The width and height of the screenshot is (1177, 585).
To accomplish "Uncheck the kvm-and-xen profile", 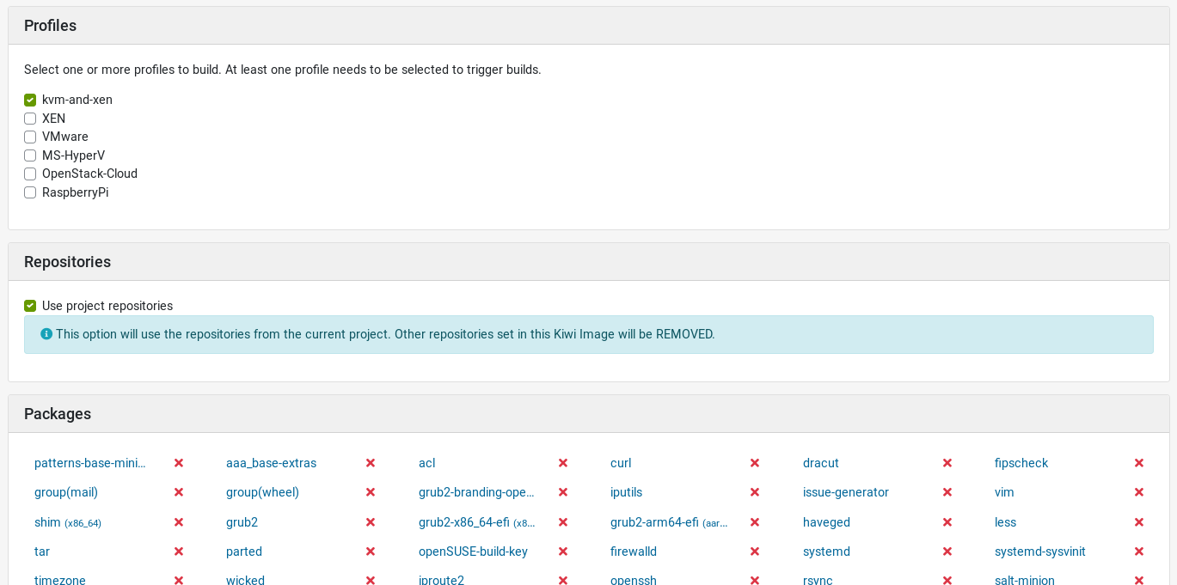I will click(30, 100).
